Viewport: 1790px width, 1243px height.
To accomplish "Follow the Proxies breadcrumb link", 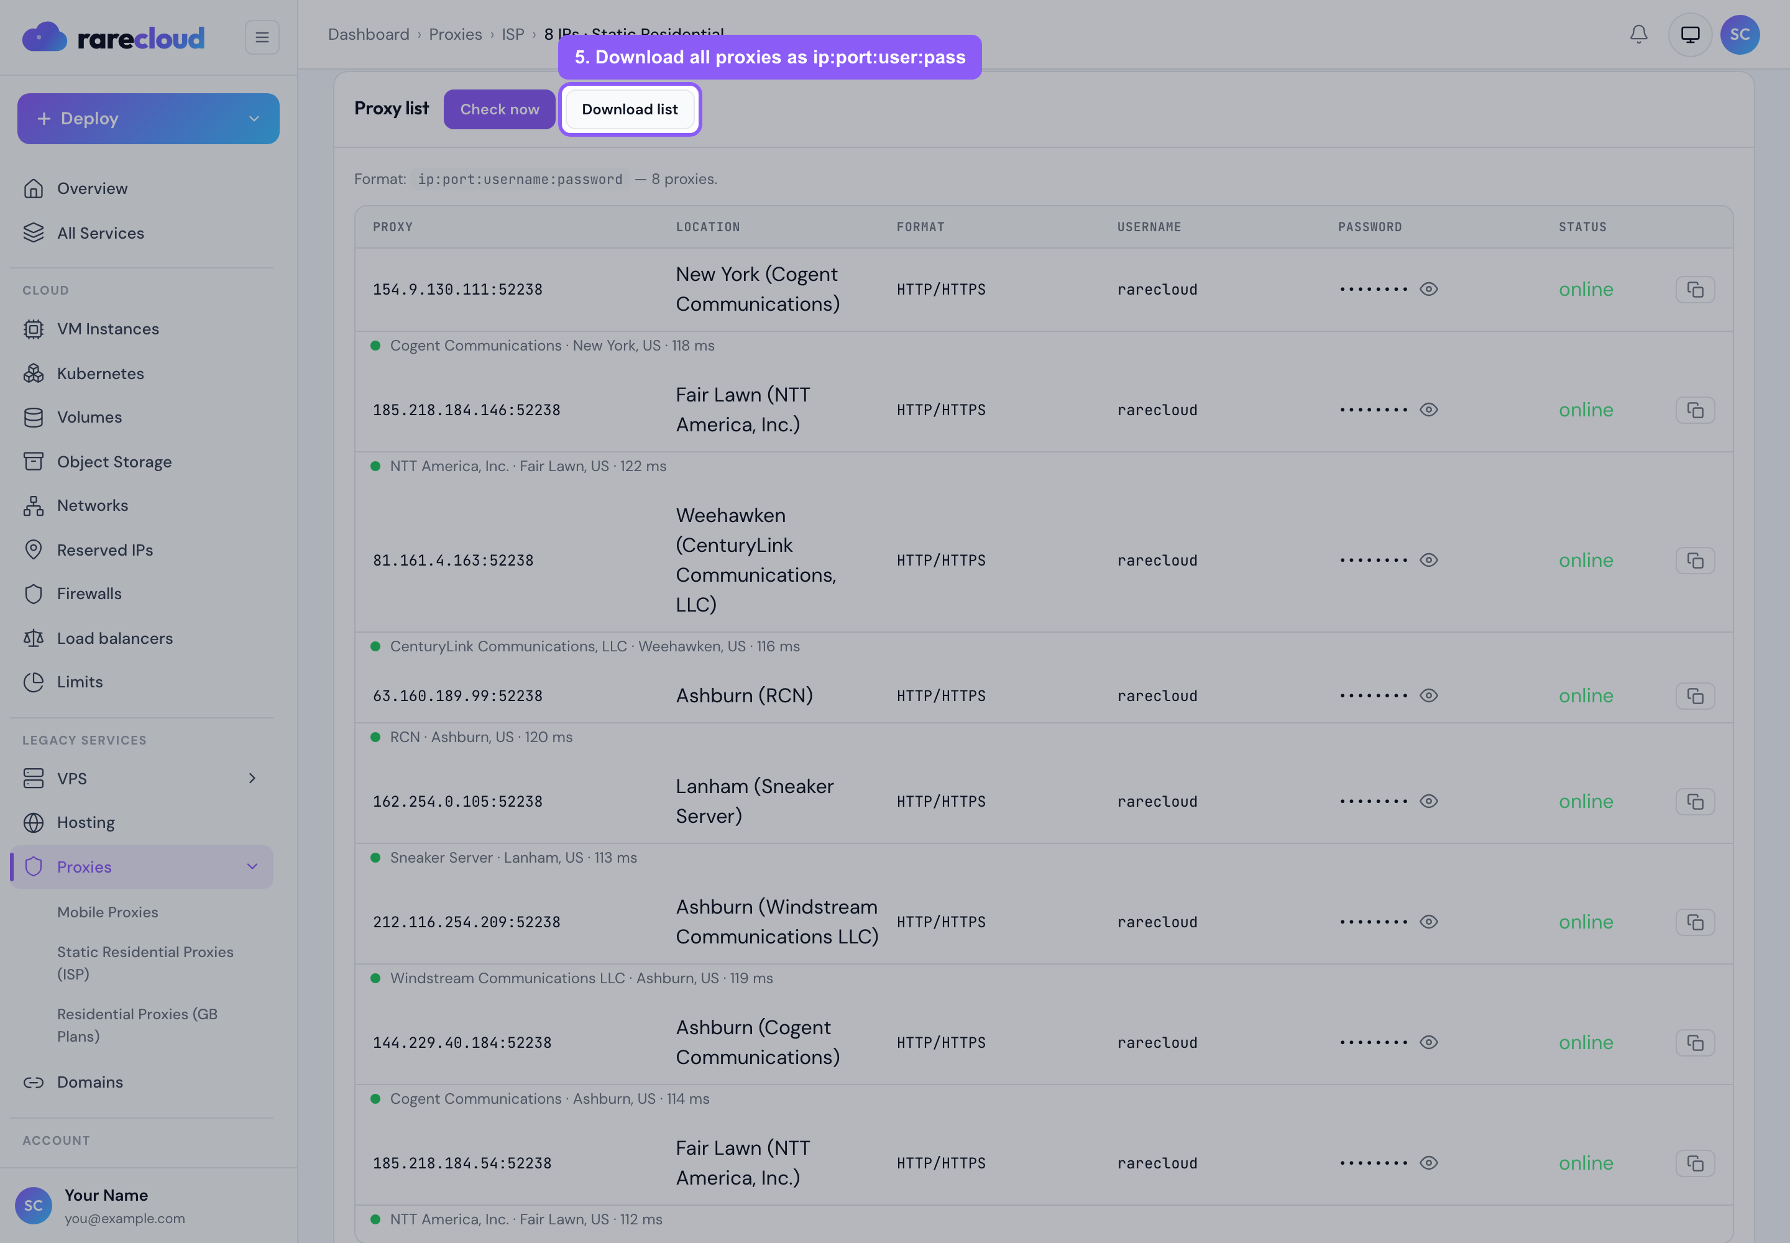I will tap(456, 34).
